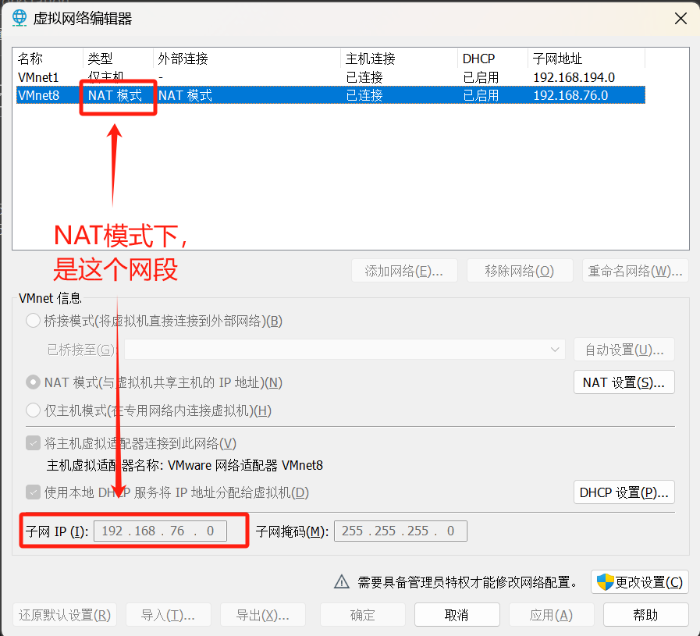Viewport: 700px width, 636px height.
Task: Click the 移除网络(O) button
Action: [x=520, y=271]
